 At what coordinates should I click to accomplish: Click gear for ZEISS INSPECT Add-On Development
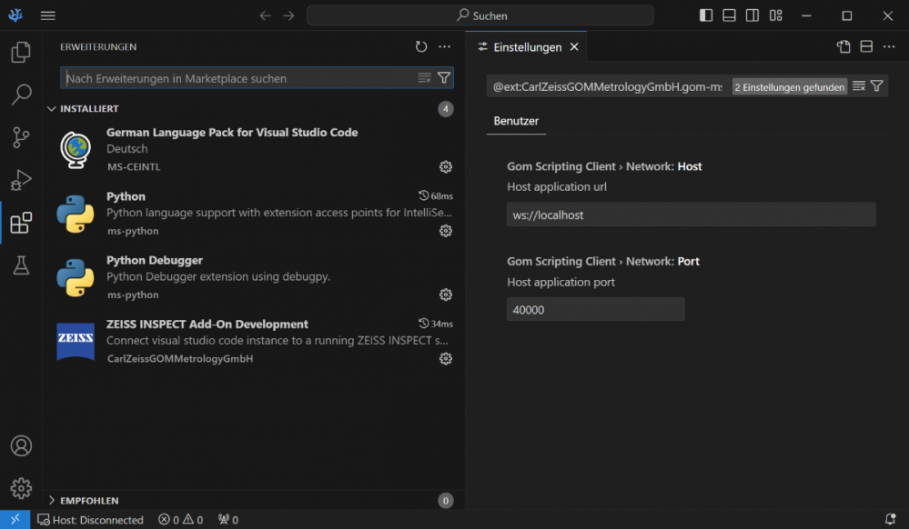click(x=445, y=358)
